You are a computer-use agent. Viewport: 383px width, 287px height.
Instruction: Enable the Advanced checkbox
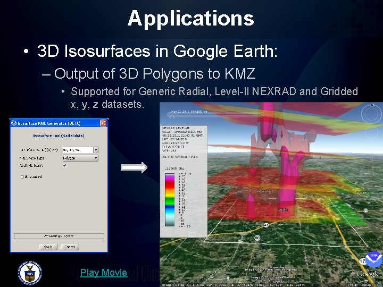pyautogui.click(x=22, y=176)
